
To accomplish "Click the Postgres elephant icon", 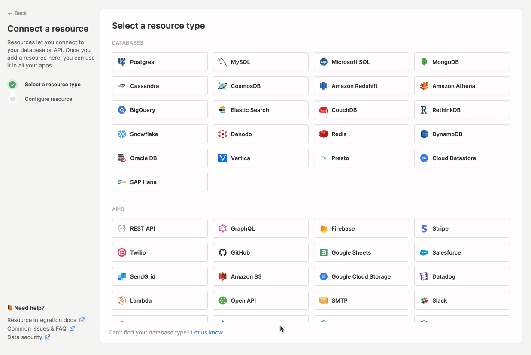I will coord(122,62).
